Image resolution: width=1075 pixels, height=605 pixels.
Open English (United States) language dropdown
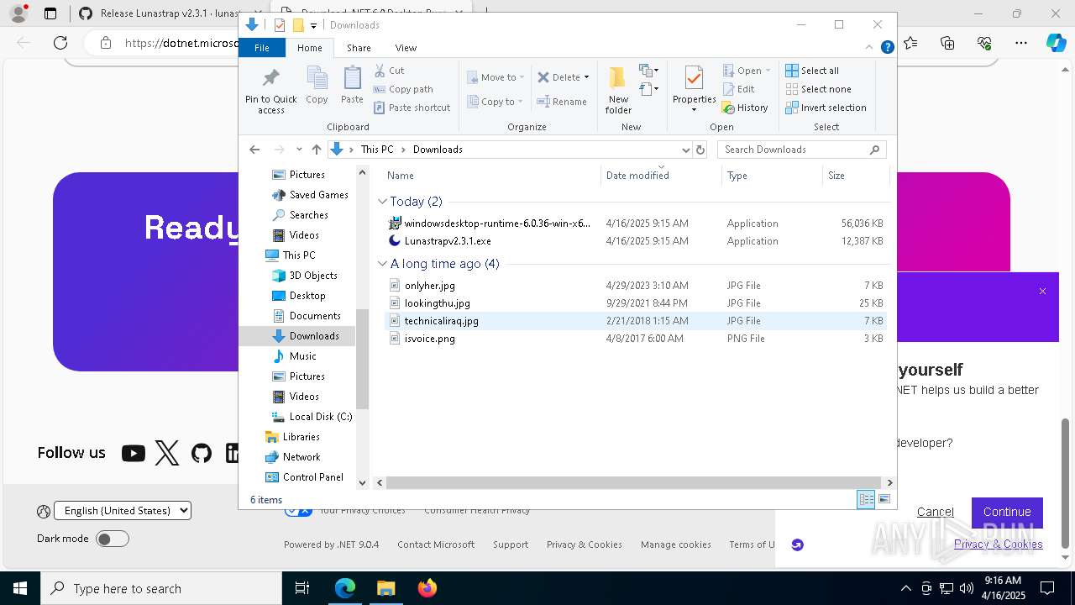(123, 510)
